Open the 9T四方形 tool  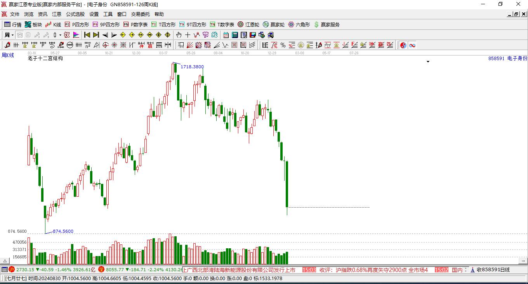[x=193, y=24]
